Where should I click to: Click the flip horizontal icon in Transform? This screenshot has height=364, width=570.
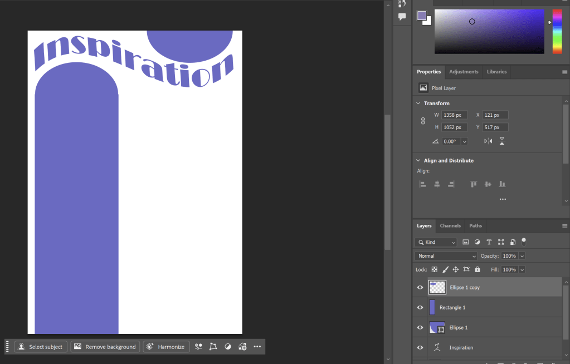point(488,141)
